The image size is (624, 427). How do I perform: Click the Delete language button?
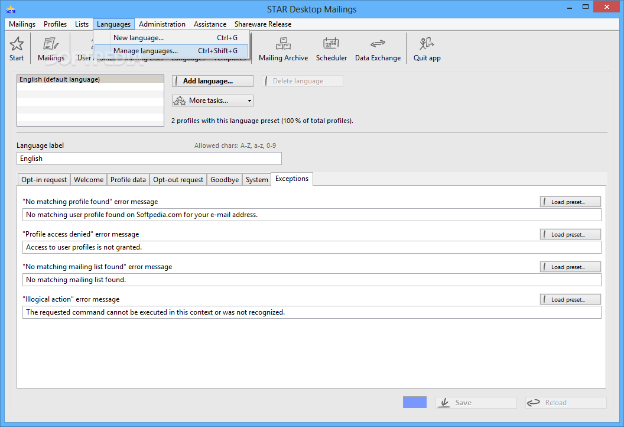[303, 81]
